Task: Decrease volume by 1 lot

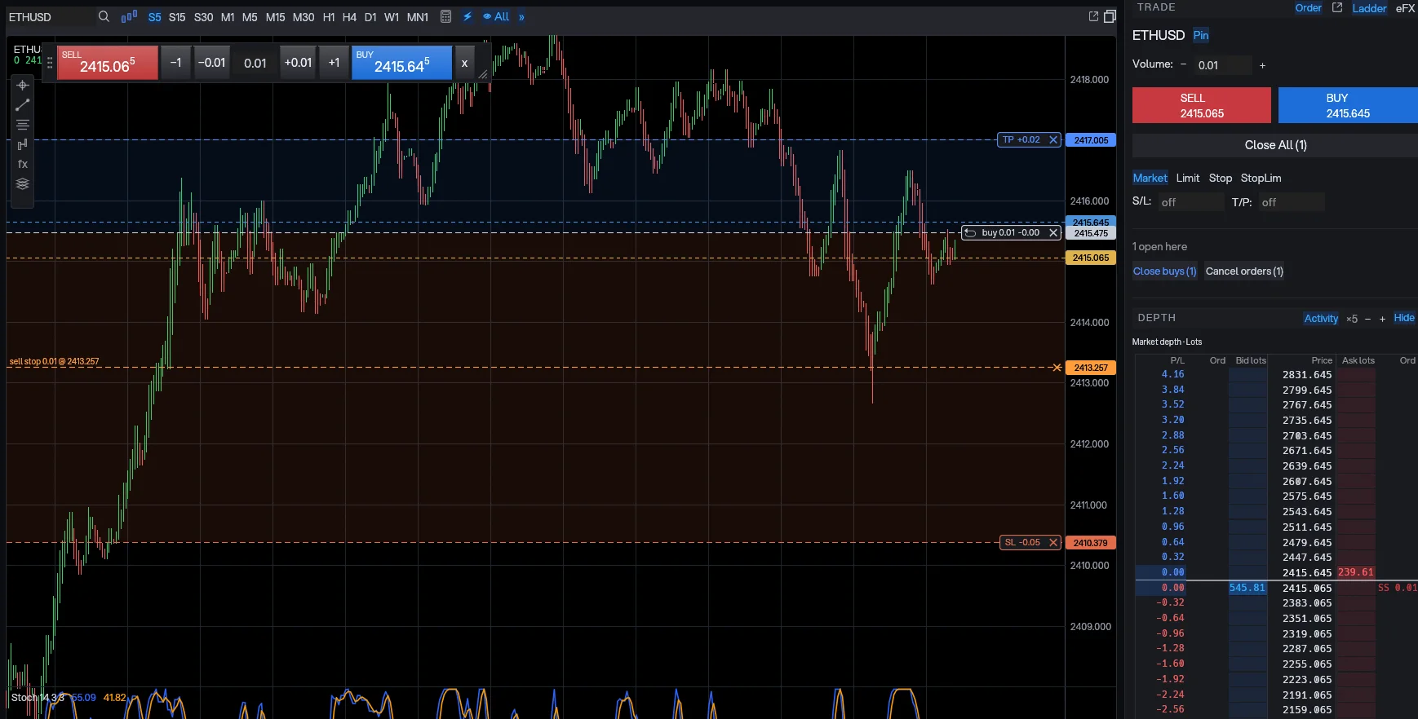Action: pos(175,63)
